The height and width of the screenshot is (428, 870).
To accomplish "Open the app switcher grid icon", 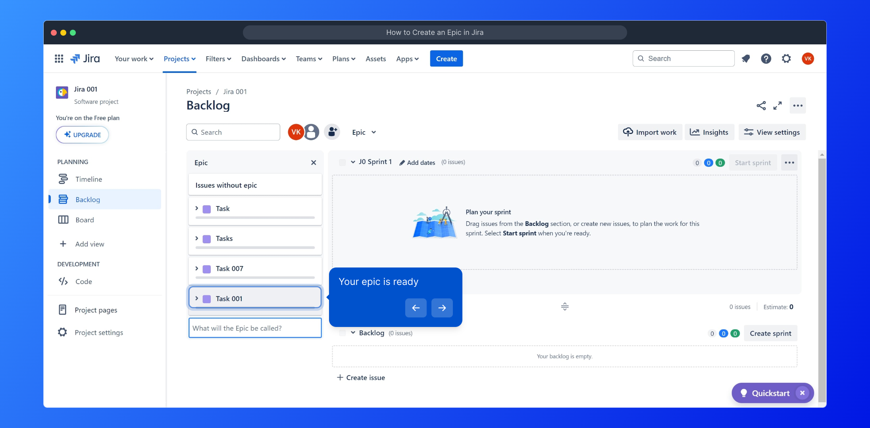I will click(59, 59).
